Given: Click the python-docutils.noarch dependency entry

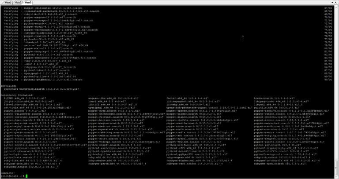Looking at the screenshot, I should (x=45, y=145).
